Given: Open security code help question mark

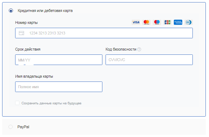Looking at the screenshot, I should tap(139, 50).
